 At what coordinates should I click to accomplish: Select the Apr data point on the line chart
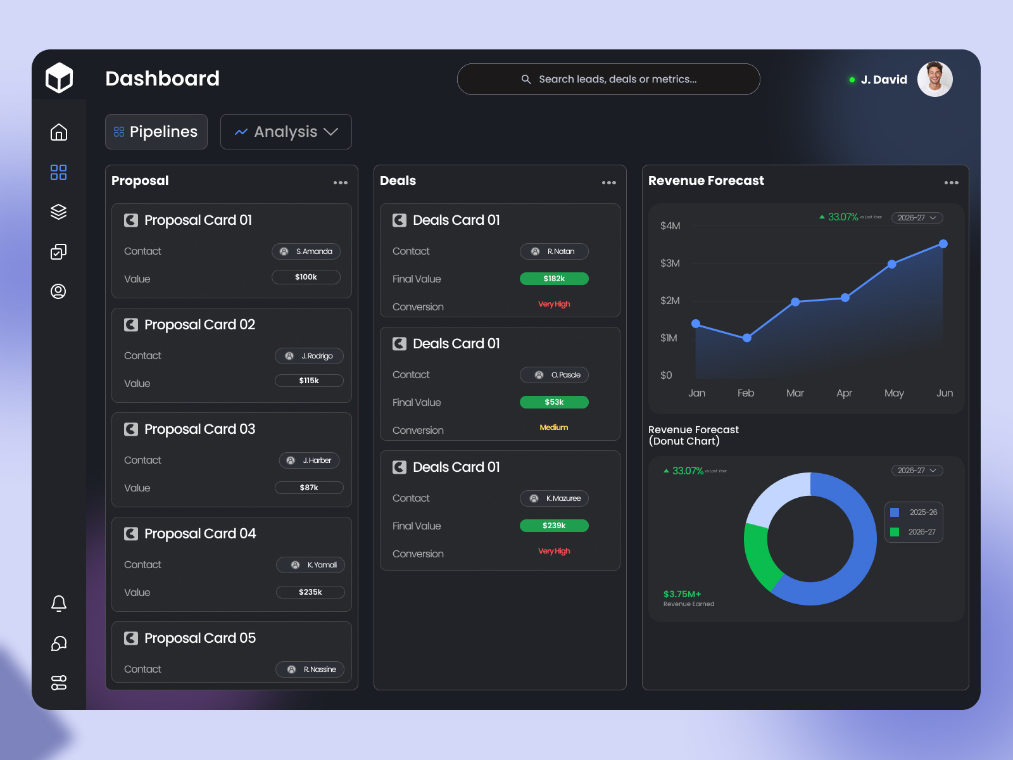[845, 298]
